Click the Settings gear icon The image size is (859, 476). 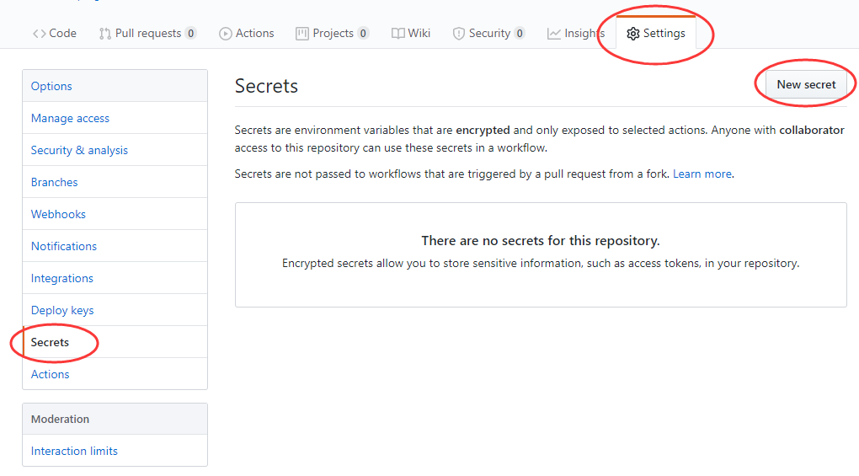coord(633,34)
